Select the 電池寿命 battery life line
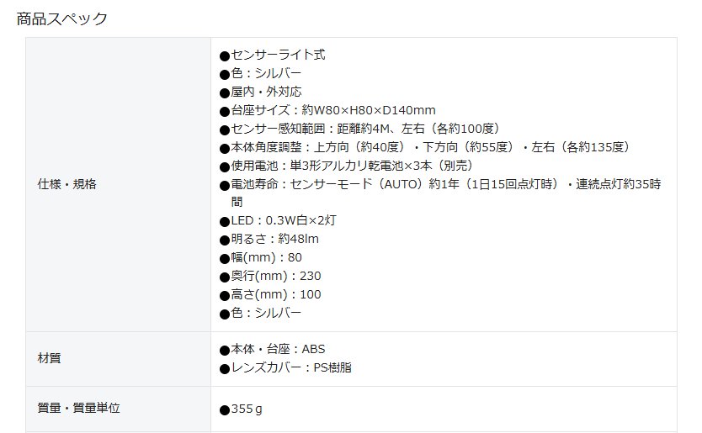 click(x=440, y=193)
